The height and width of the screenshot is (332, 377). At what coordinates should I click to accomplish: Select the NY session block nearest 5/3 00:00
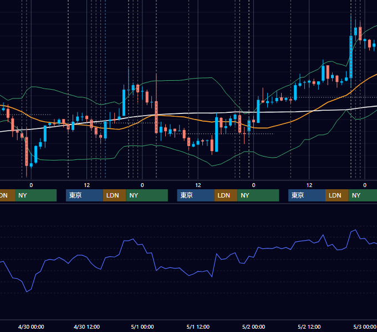tap(363, 195)
